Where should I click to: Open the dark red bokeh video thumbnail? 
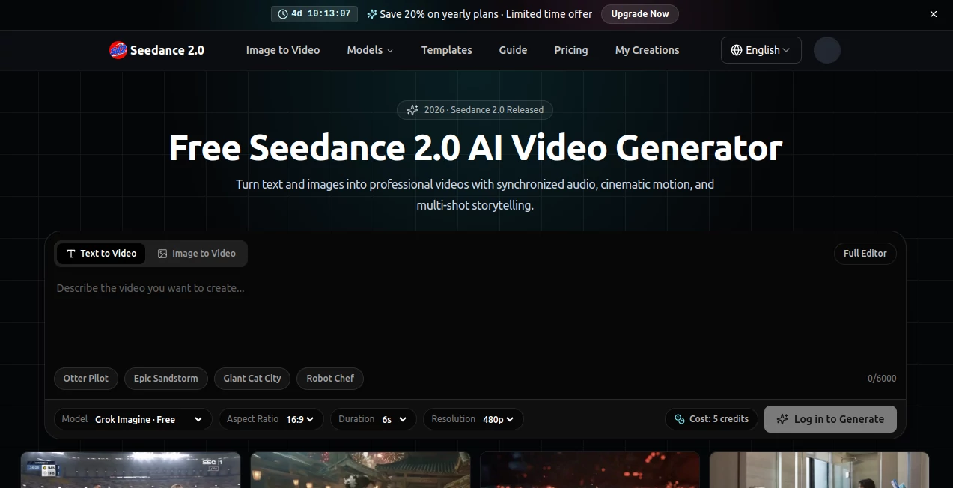point(590,470)
